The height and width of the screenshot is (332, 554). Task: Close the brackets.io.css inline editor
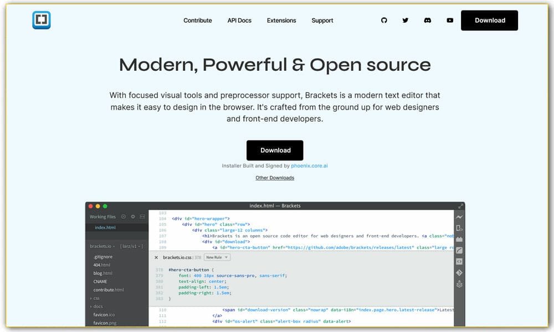click(x=156, y=257)
